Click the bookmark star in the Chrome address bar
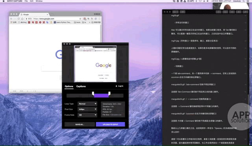The width and height of the screenshot is (252, 146). click(80, 19)
